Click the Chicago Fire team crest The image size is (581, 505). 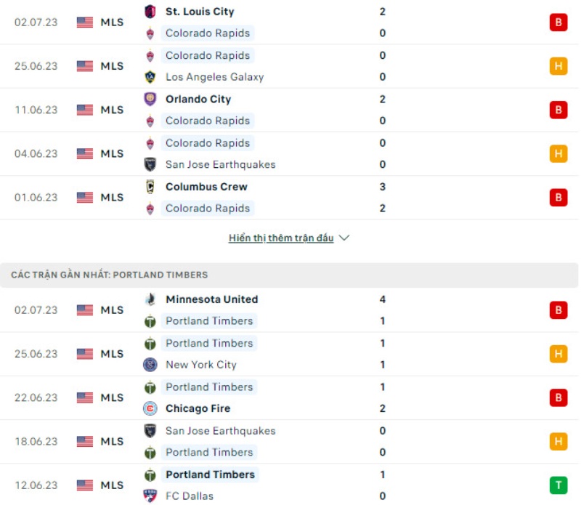click(x=150, y=408)
